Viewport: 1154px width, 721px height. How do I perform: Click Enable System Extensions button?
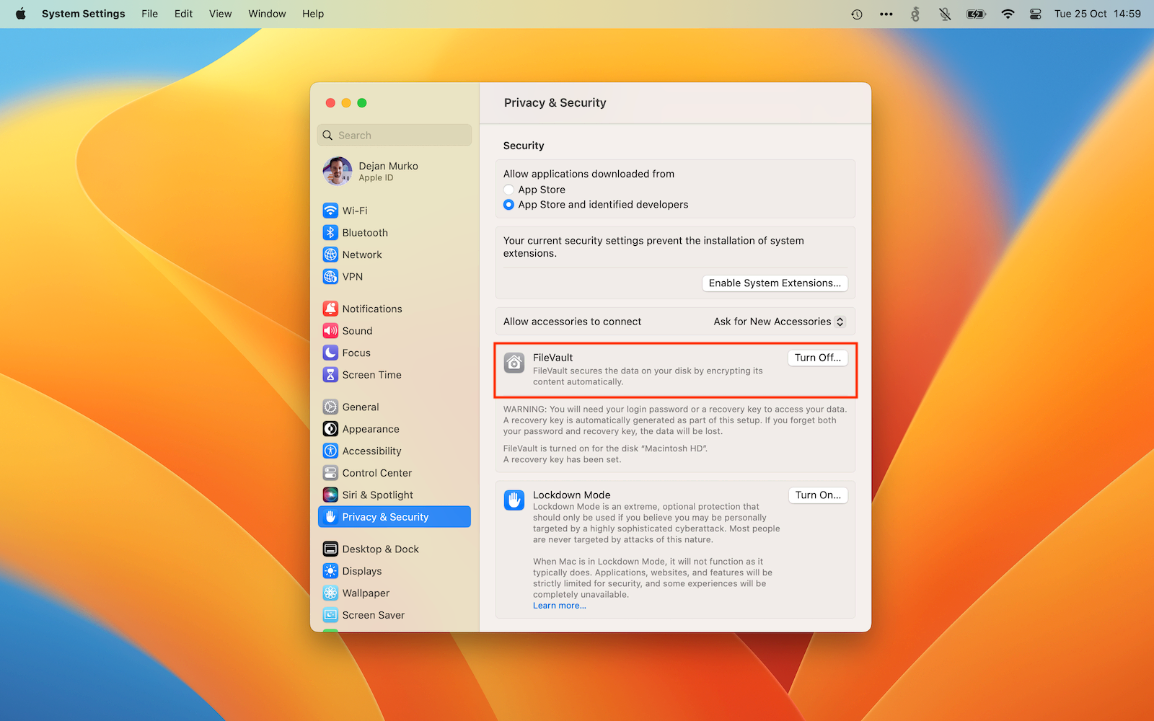pos(774,283)
